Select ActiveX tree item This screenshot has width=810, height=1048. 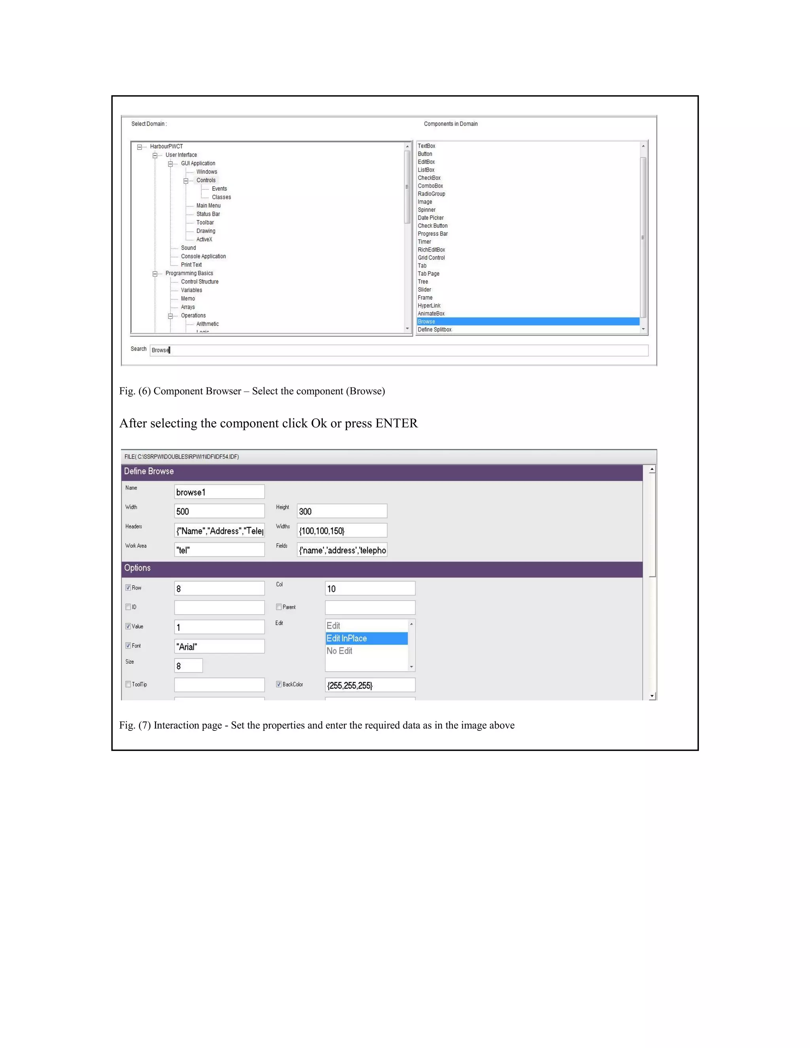[204, 239]
